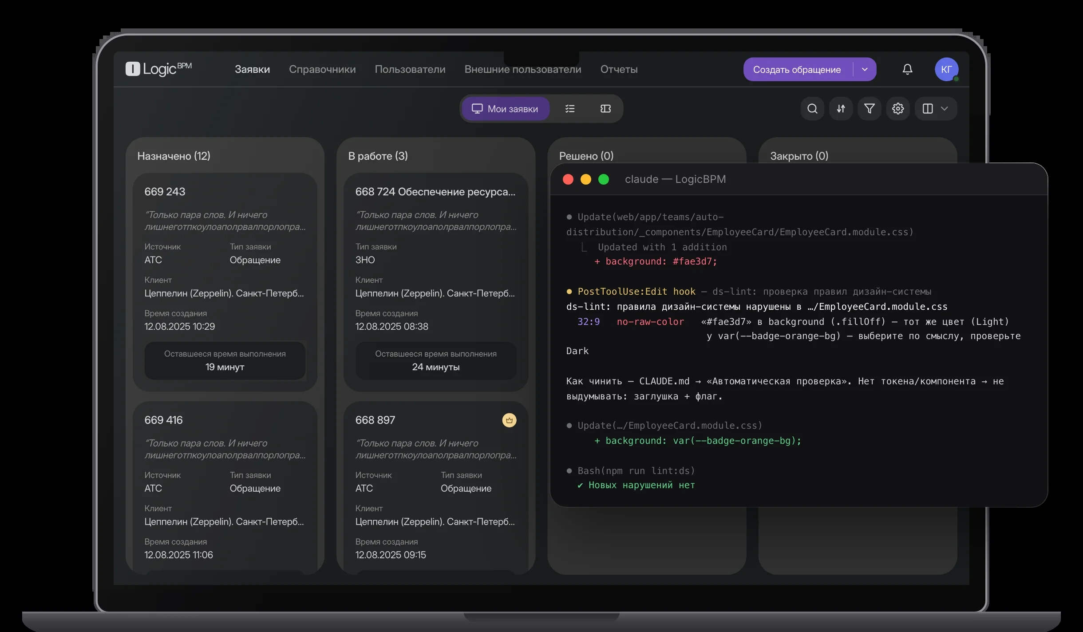
Task: Open the Заявки menu tab
Action: [252, 69]
